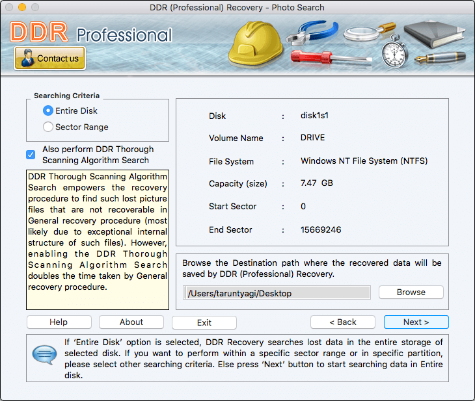Click Exit to quit the recovery
475x401 pixels.
[204, 322]
